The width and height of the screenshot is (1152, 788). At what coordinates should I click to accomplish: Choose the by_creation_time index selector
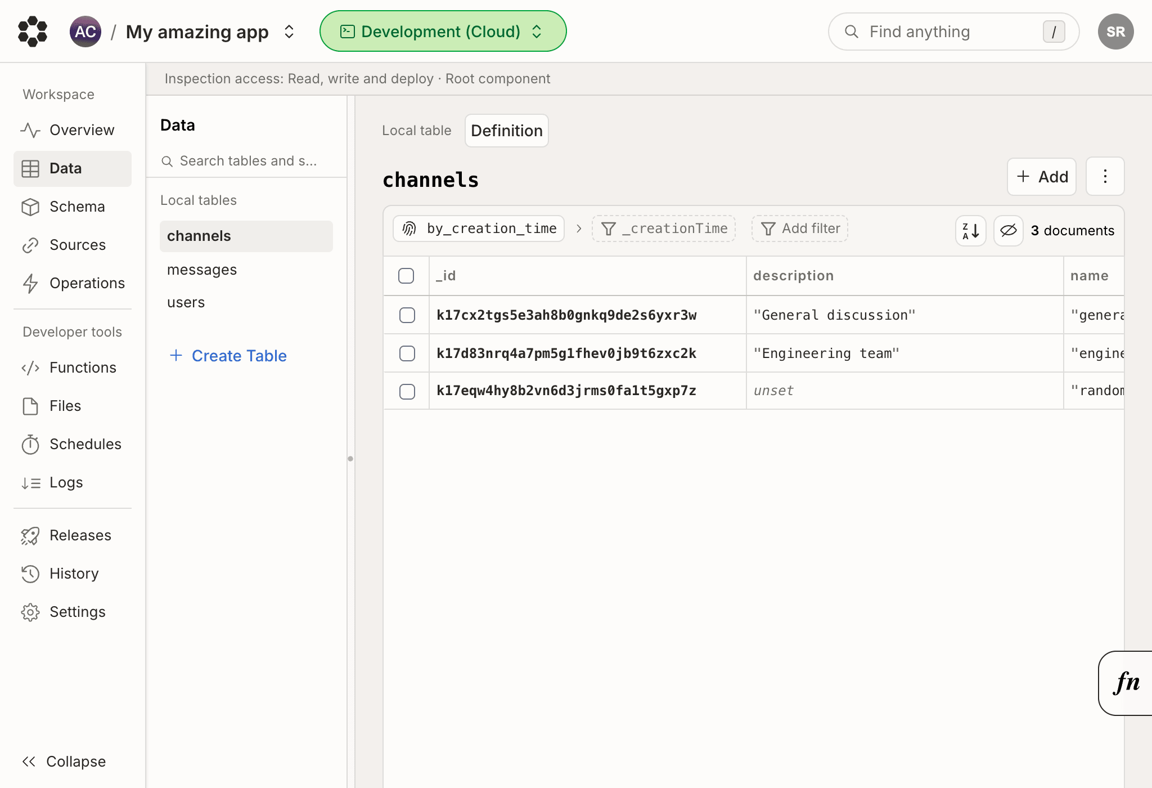coord(479,229)
